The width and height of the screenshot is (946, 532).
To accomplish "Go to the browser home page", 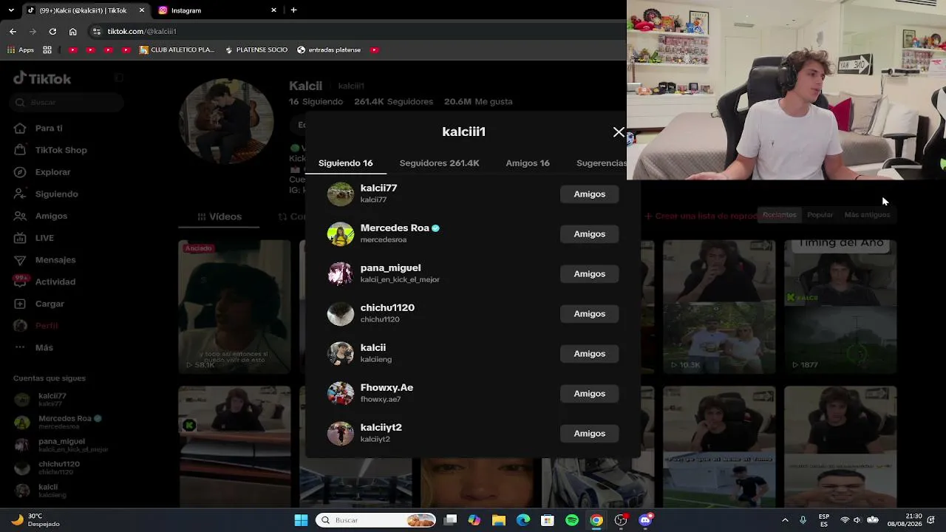I will coord(72,32).
